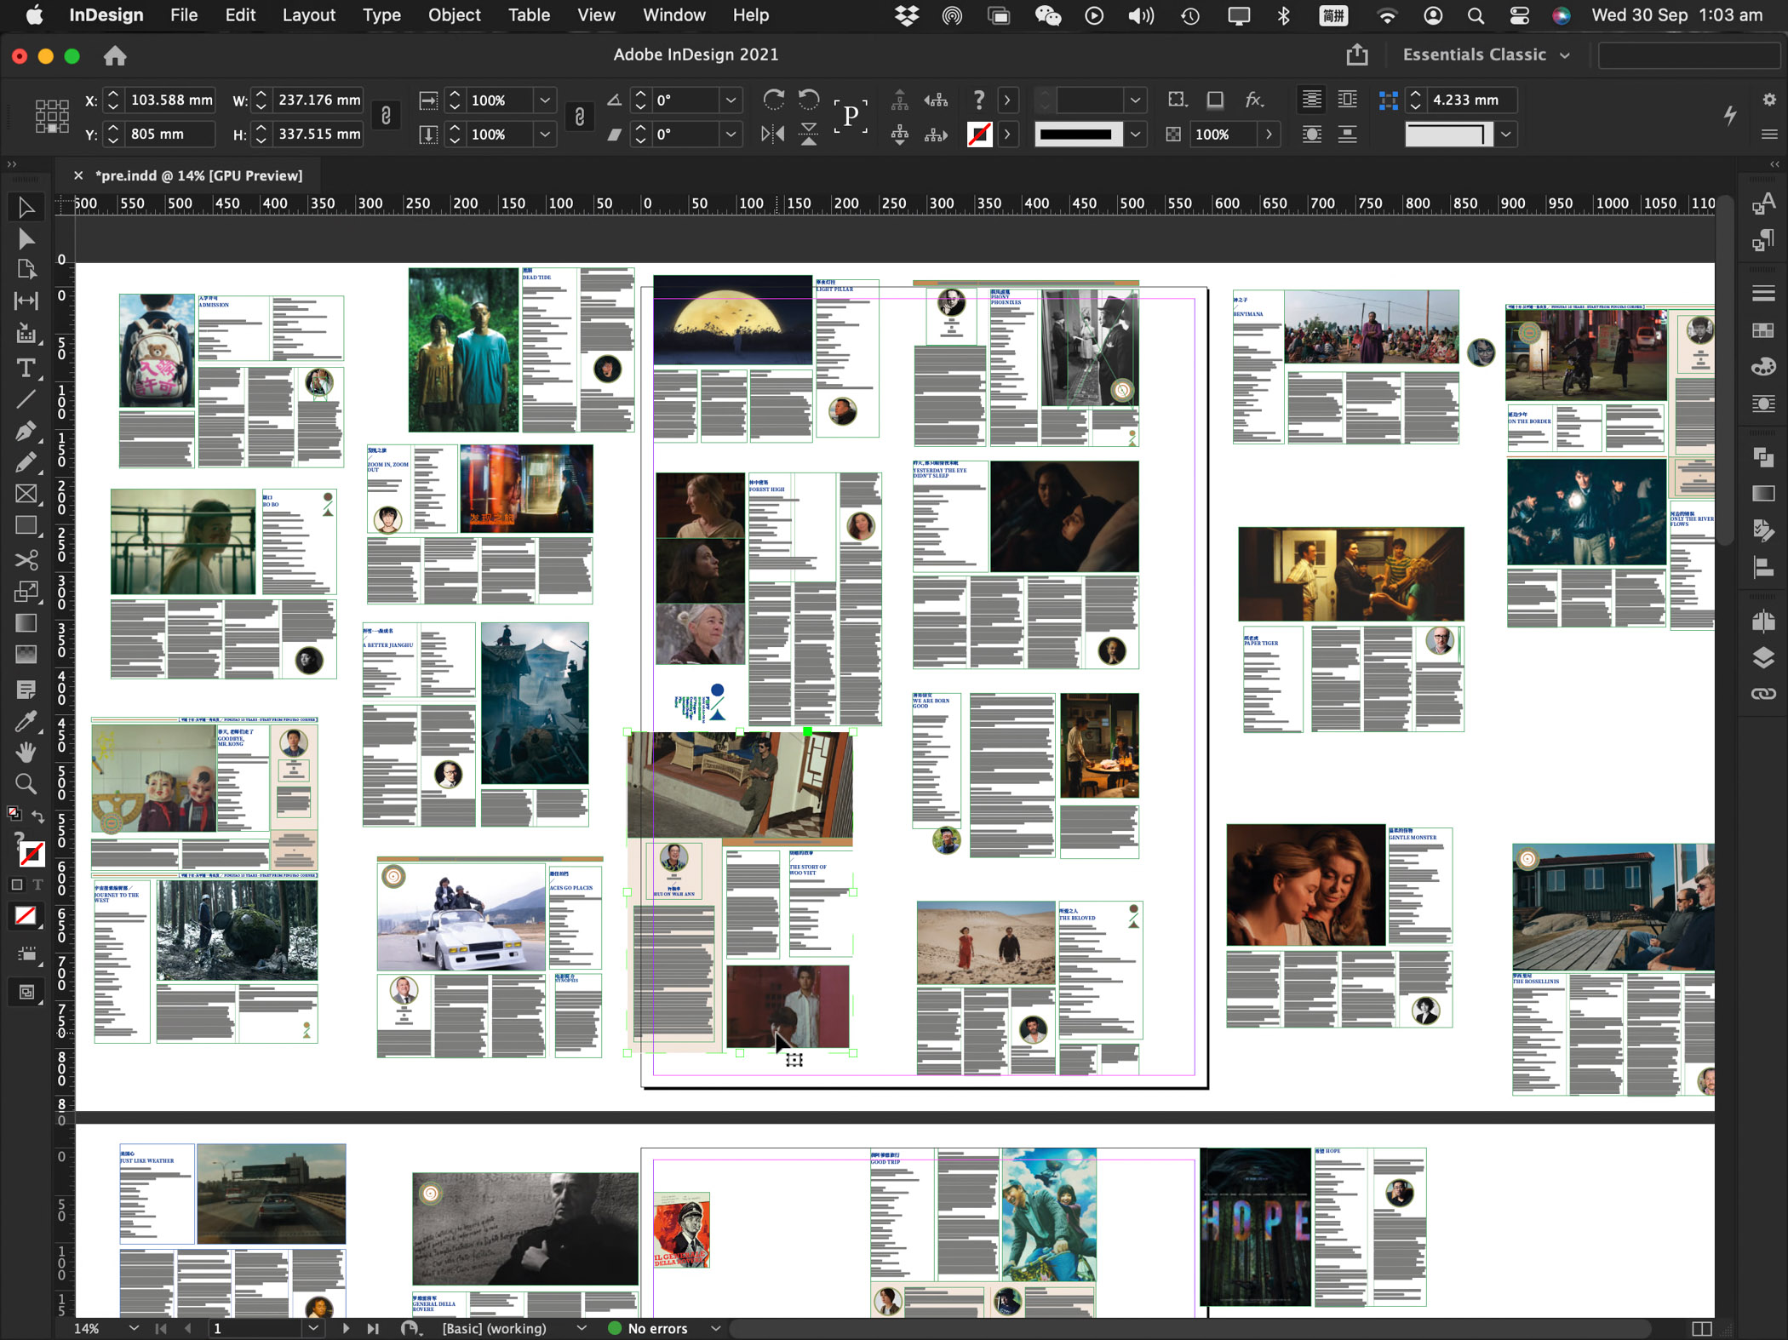Select the Pencil tool

pyautogui.click(x=26, y=462)
